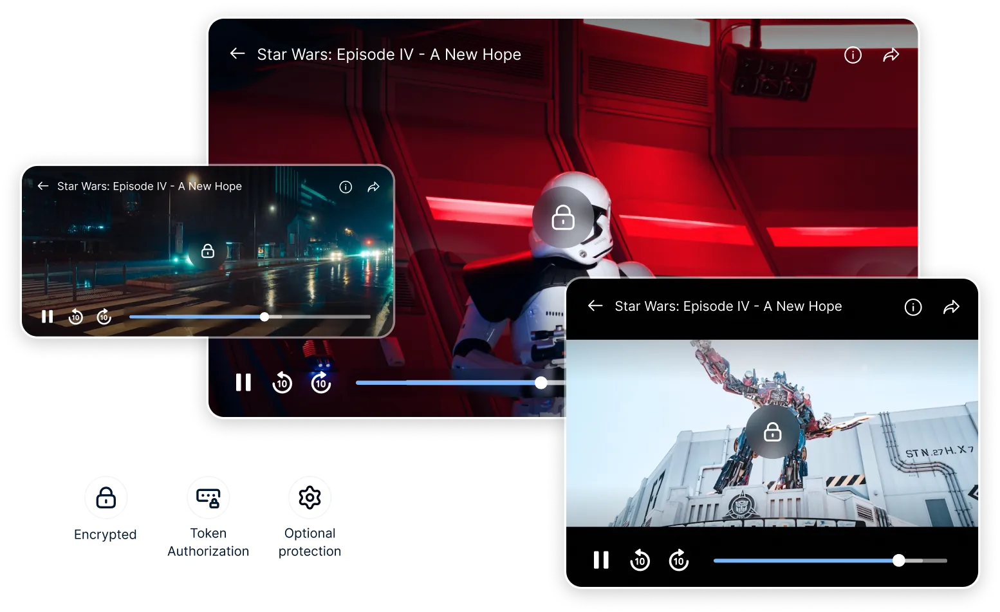The height and width of the screenshot is (612, 1000).
Task: Click the lock icon over the robot
Action: (772, 432)
